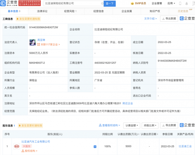Click the legal representative photo thumbnail

[32, 42]
